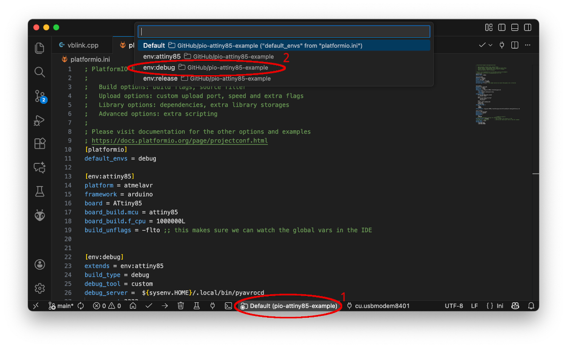Open the Manage gear icon
Image resolution: width=567 pixels, height=348 pixels.
tap(40, 288)
